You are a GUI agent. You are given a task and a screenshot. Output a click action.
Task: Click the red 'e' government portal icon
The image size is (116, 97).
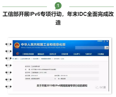tap(18, 54)
